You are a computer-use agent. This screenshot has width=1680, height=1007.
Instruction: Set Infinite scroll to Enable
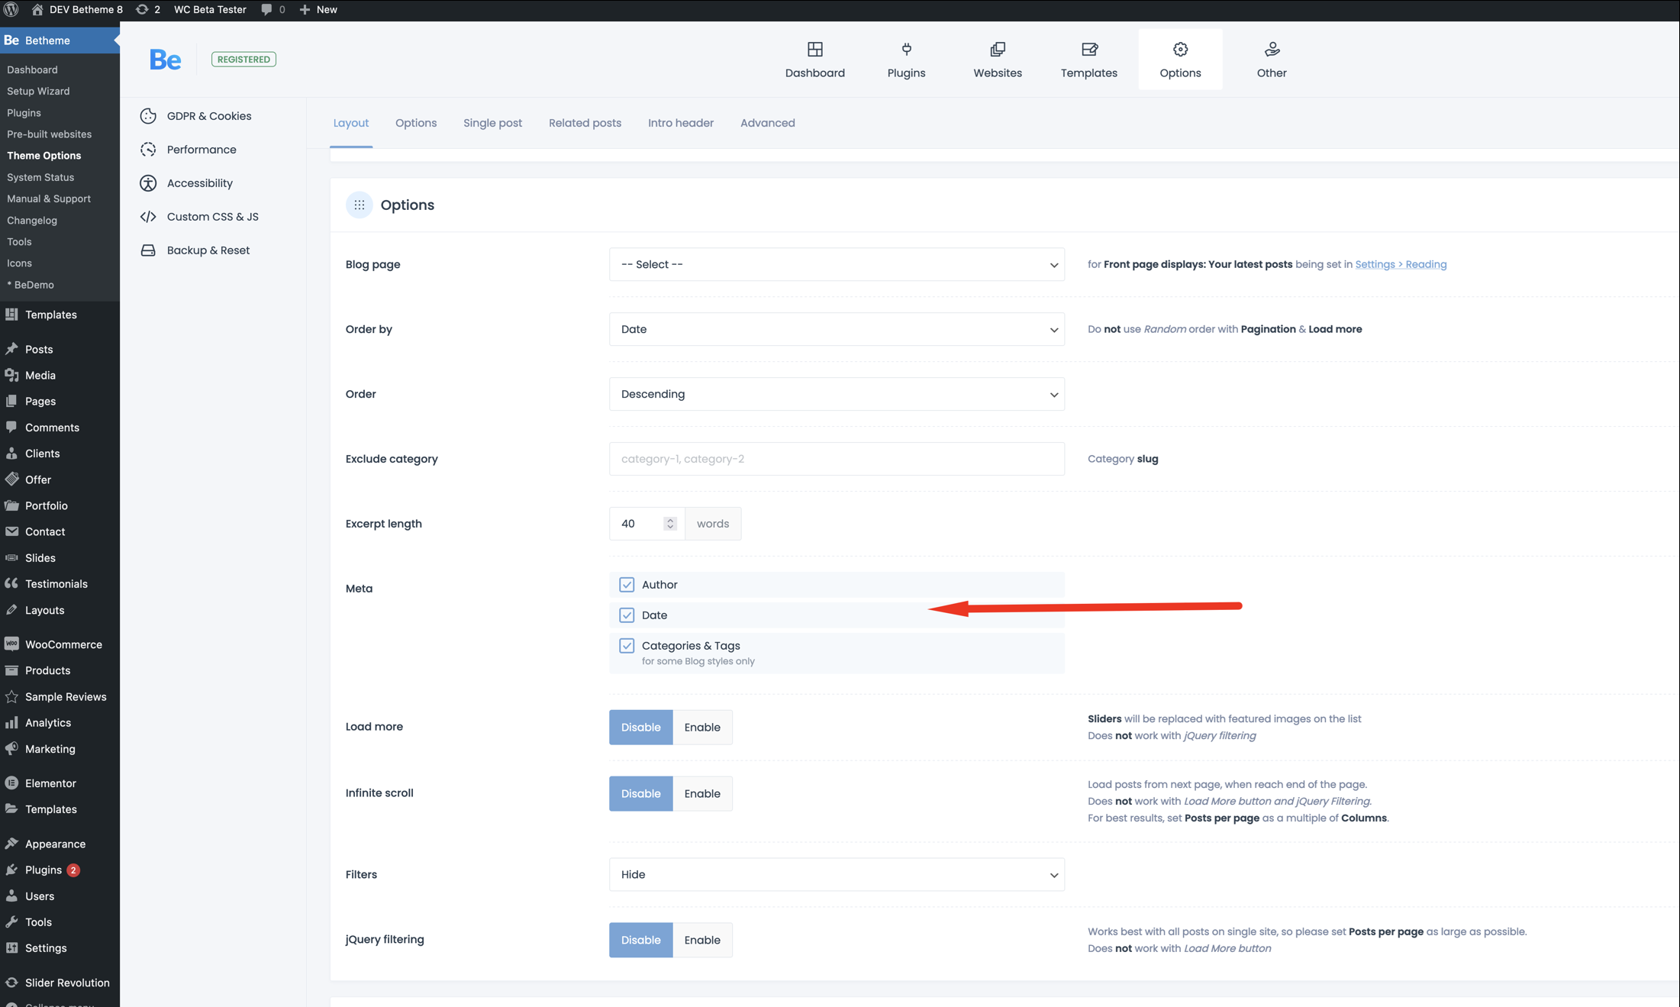(702, 793)
